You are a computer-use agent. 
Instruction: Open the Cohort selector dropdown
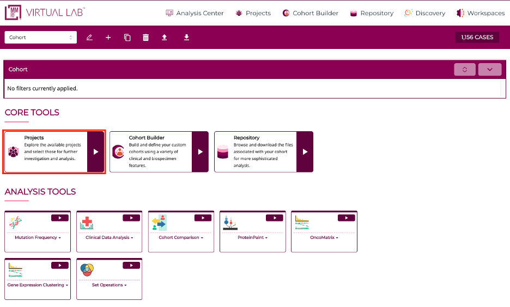point(41,38)
